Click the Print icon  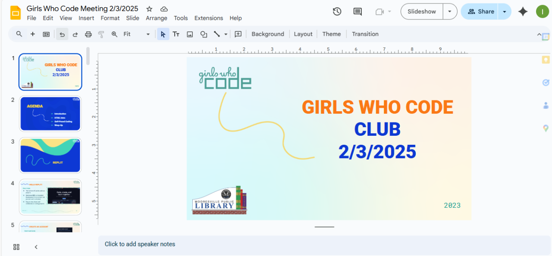(88, 34)
